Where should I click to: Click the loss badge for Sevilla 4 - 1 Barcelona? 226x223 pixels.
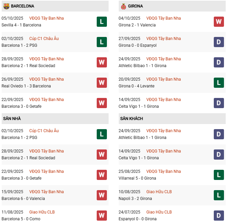tap(101, 22)
